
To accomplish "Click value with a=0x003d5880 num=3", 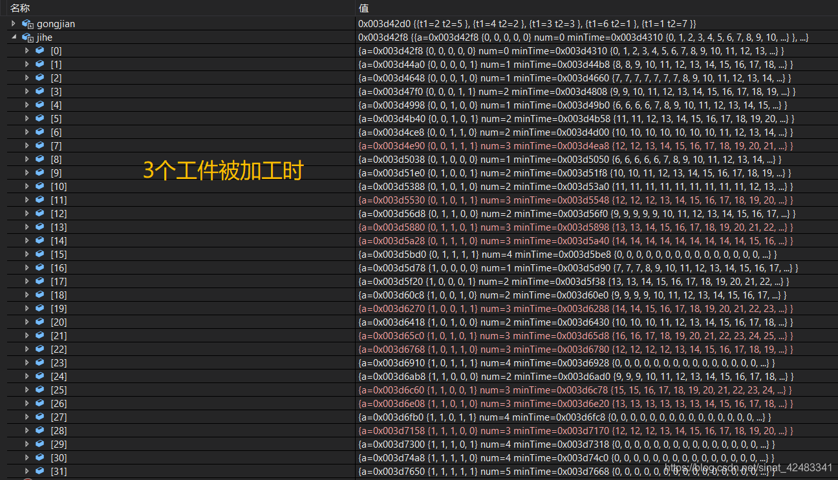I will coord(576,227).
